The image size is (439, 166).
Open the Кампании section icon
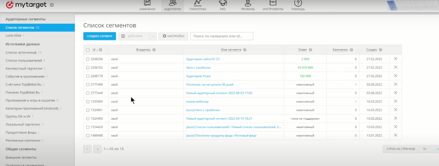147,3
